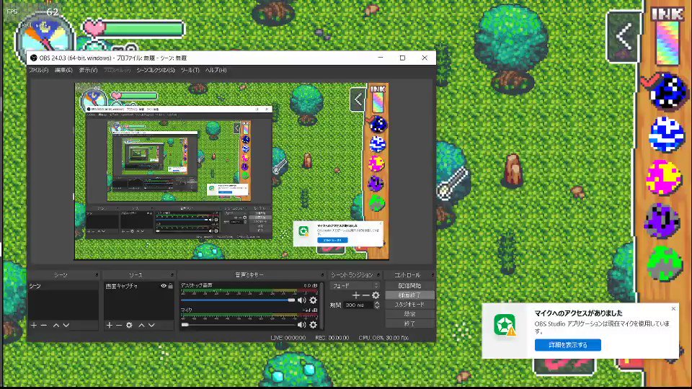
Task: Toggle スタジオモード in controls
Action: (409, 304)
